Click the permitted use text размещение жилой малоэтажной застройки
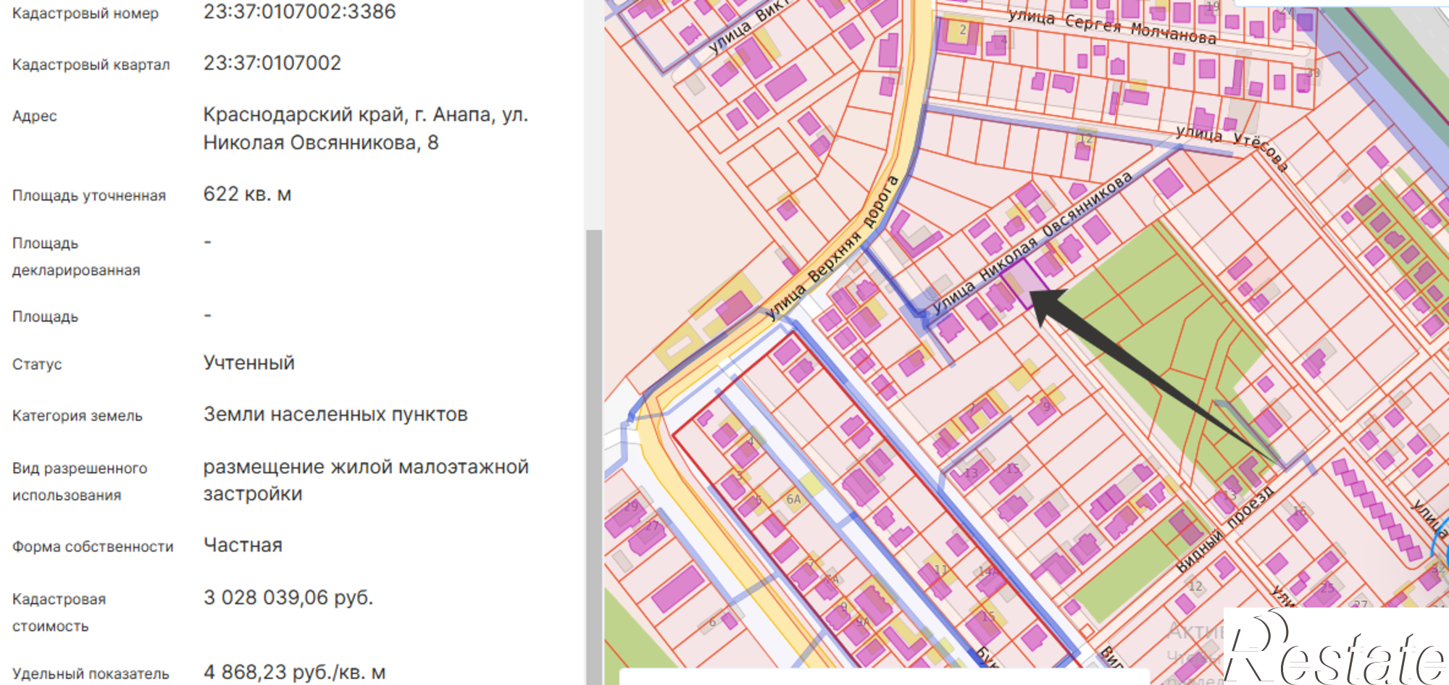This screenshot has width=1449, height=685. coord(366,480)
